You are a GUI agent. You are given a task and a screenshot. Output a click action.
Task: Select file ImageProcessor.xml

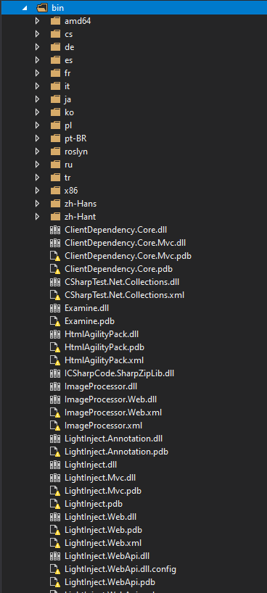point(104,426)
